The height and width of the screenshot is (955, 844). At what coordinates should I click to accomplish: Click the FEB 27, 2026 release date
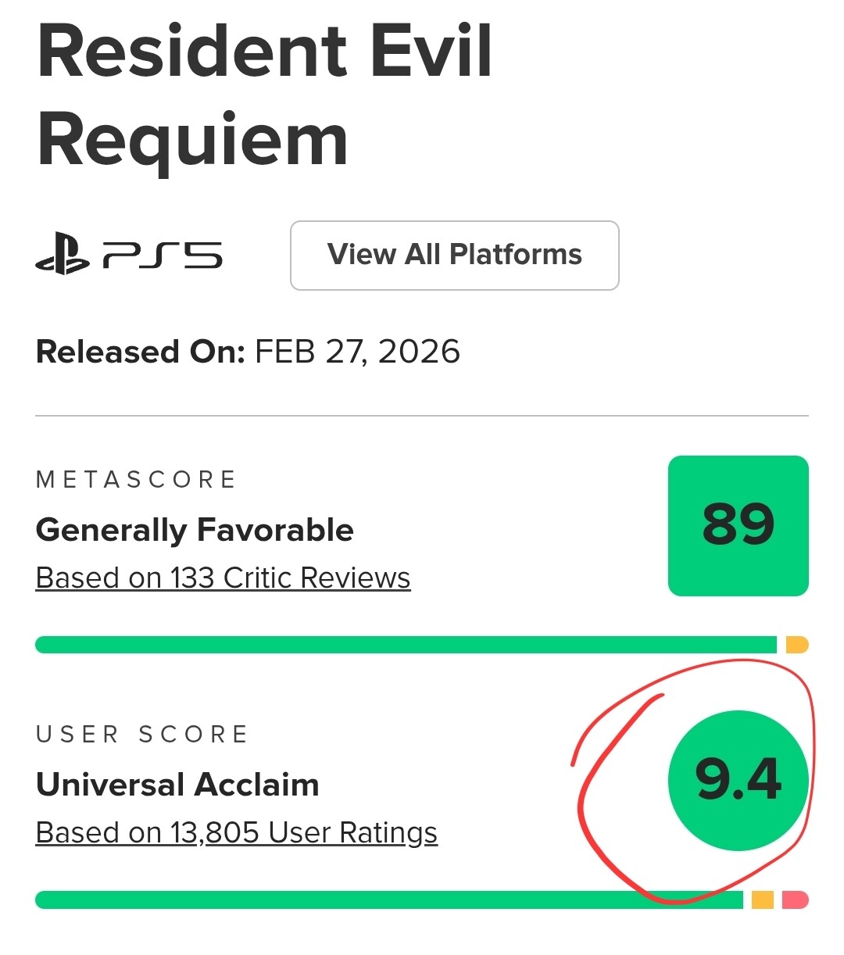point(357,352)
